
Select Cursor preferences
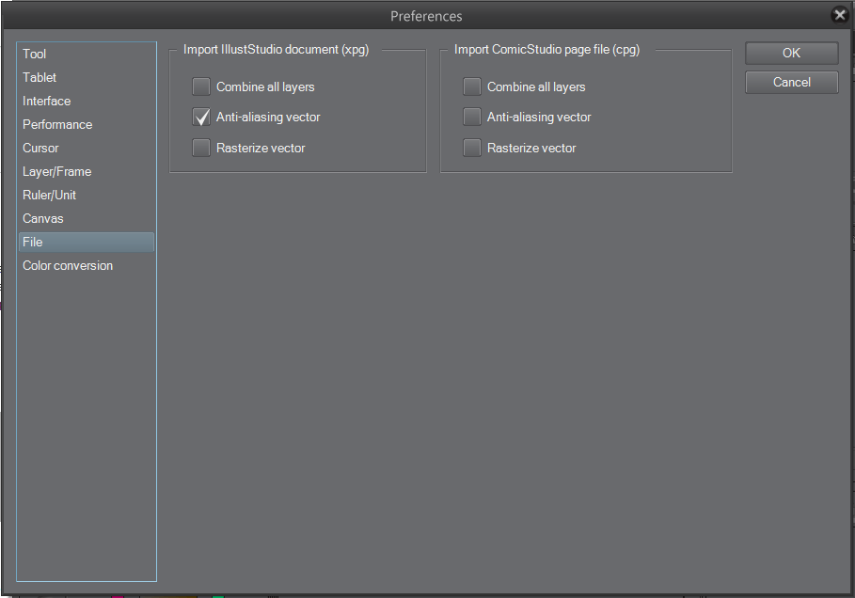tap(87, 148)
